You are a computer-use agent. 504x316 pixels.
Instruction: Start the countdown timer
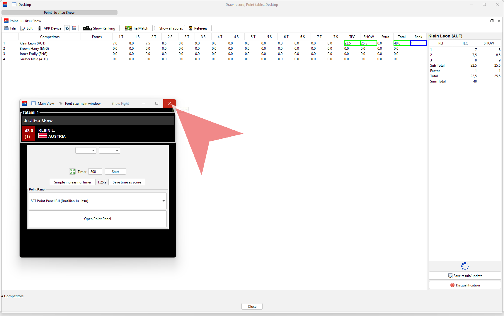click(x=115, y=172)
